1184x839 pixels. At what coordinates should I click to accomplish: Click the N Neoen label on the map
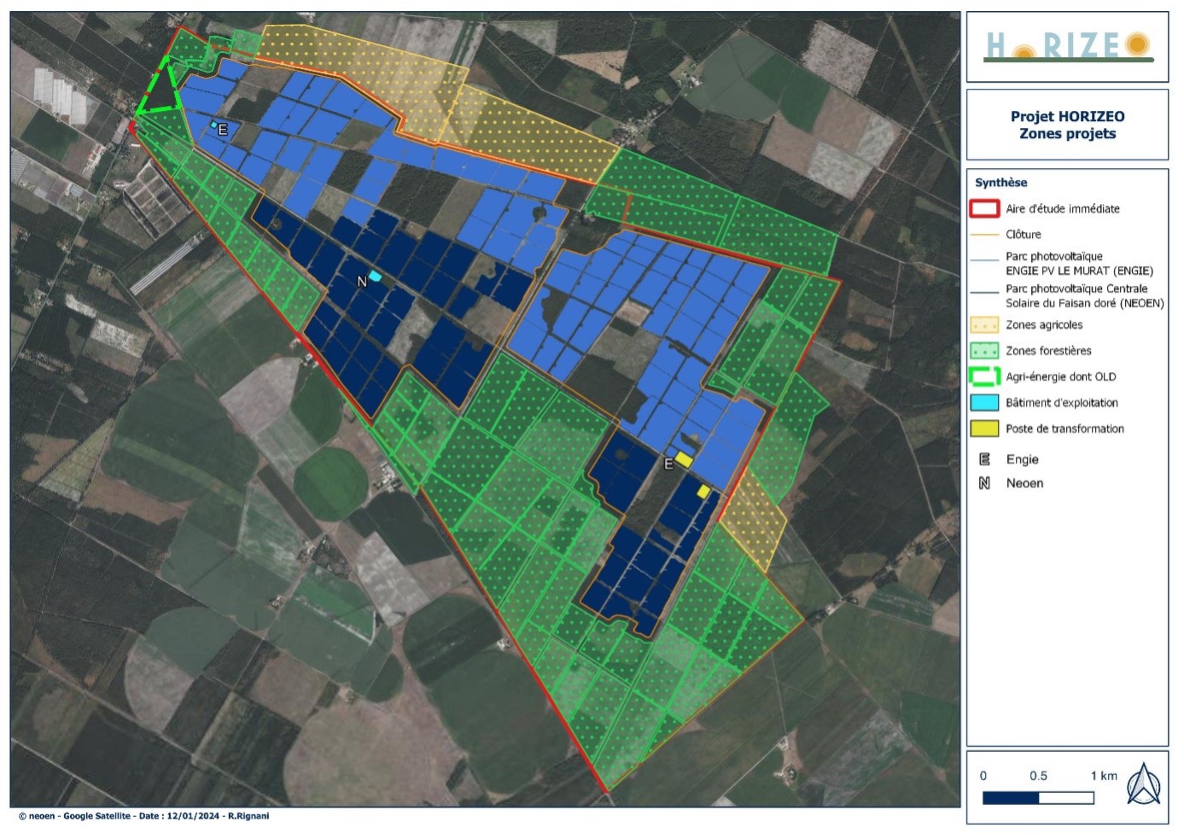click(362, 281)
